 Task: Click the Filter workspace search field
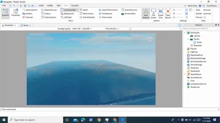pyautogui.click(x=201, y=28)
